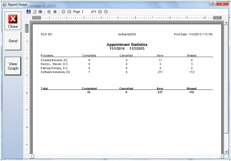Click the page number input field
Viewport: 231px width, 161px height.
coord(85,12)
